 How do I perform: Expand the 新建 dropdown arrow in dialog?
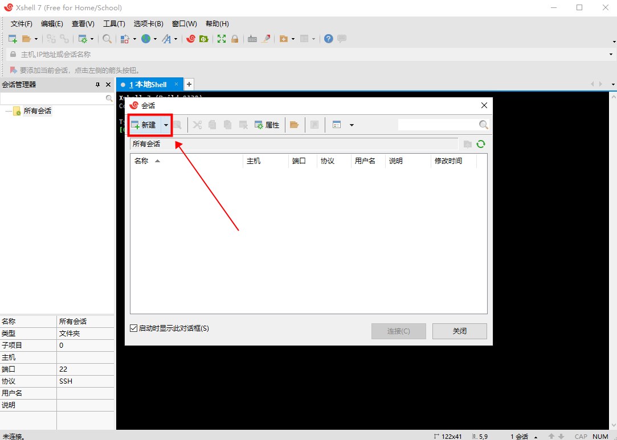point(166,125)
